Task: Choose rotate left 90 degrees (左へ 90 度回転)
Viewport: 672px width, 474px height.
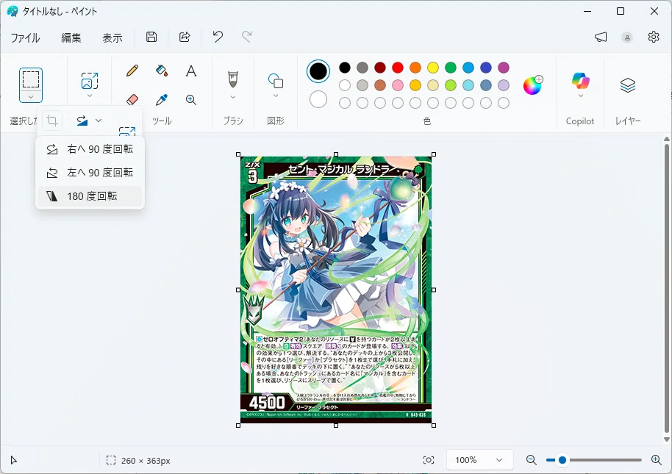Action: [90, 173]
